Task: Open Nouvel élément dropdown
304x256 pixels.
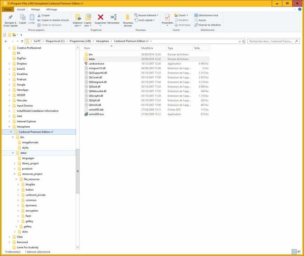Action: coord(147,15)
